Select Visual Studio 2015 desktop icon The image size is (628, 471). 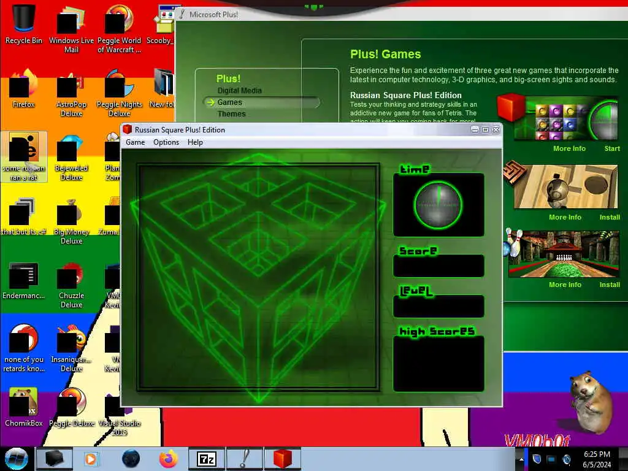120,415
